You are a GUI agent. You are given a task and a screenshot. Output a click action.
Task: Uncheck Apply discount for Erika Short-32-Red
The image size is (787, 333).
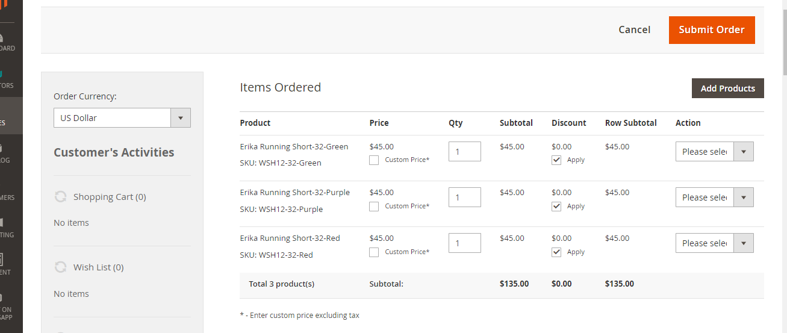pyautogui.click(x=556, y=252)
